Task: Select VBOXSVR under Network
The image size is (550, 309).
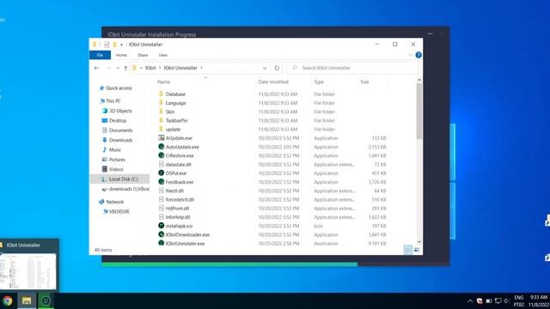Action: [119, 212]
